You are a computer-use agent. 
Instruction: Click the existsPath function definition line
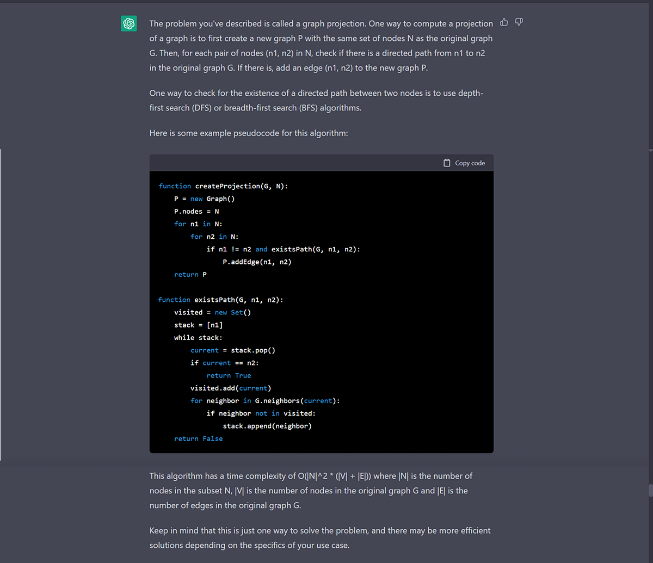[x=220, y=299]
